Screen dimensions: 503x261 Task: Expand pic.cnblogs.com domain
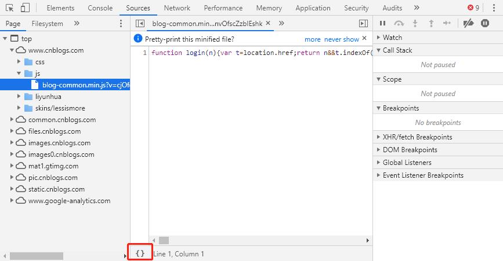(x=12, y=177)
